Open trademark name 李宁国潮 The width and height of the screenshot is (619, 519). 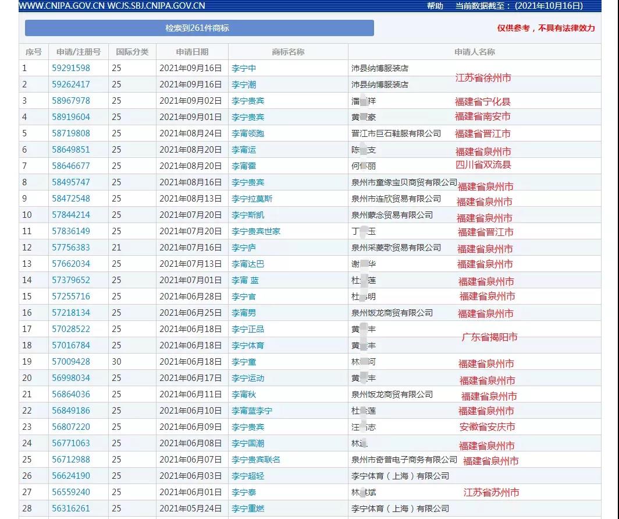(x=248, y=443)
